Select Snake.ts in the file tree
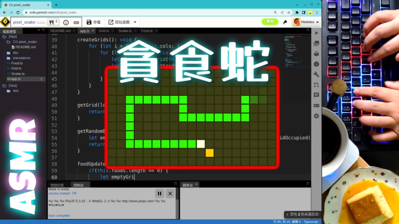 (x=18, y=73)
